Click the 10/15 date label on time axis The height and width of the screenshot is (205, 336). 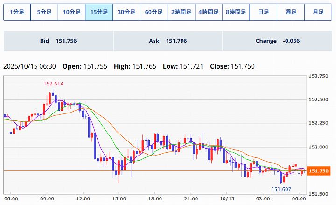click(227, 198)
